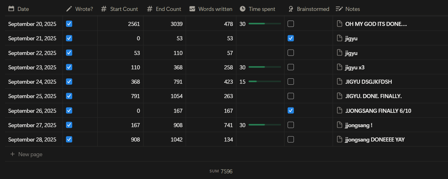This screenshot has width=448, height=179.
Task: Click the September 24 time spent progress bar
Action: pyautogui.click(x=264, y=82)
